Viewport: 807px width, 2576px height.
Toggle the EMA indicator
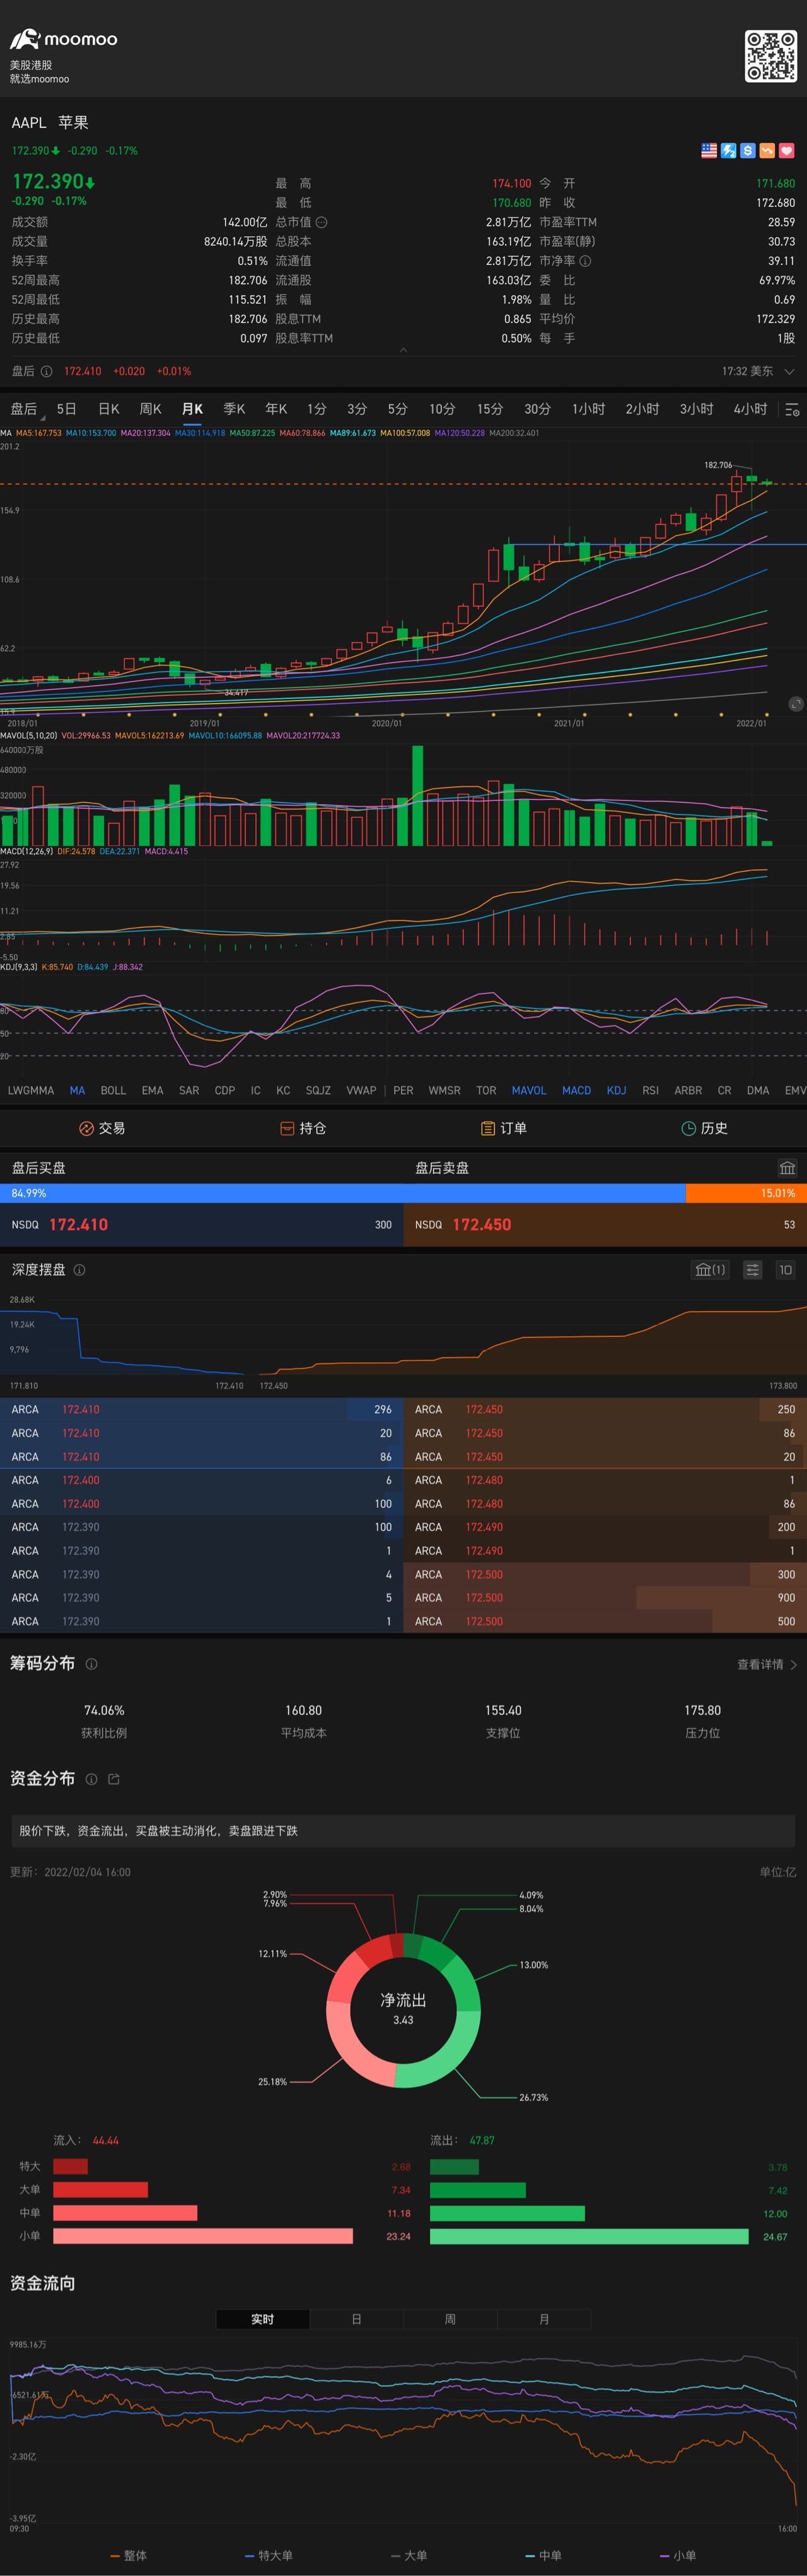(152, 1090)
